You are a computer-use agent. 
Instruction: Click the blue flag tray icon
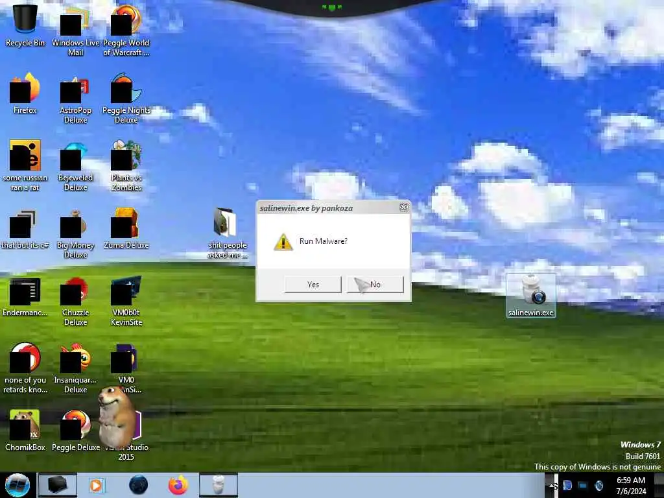(x=567, y=485)
